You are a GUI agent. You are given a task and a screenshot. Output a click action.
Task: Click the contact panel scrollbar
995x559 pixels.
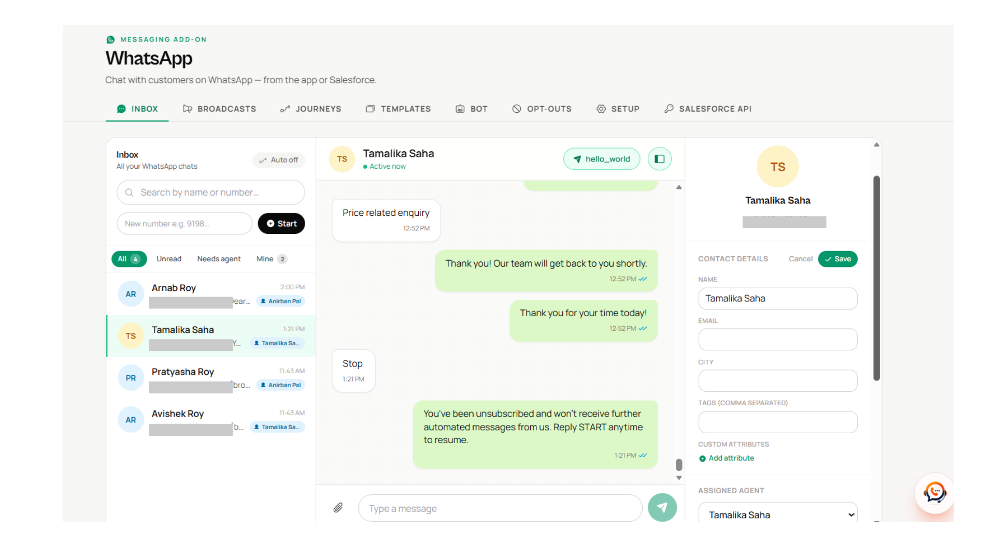876,278
